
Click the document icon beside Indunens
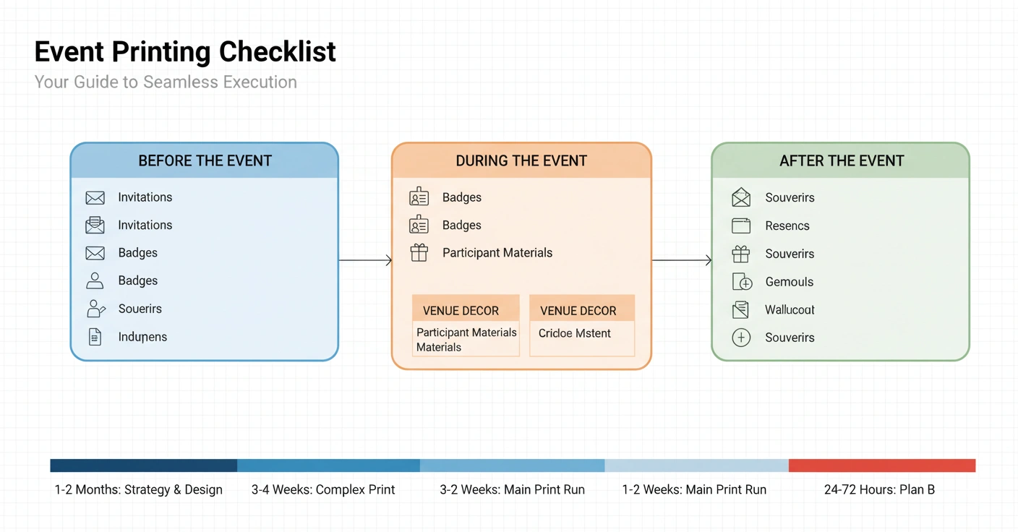click(95, 337)
